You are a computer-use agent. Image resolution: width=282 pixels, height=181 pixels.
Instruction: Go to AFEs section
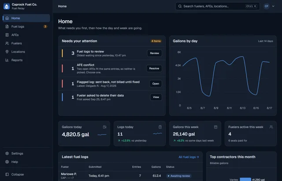26,35
